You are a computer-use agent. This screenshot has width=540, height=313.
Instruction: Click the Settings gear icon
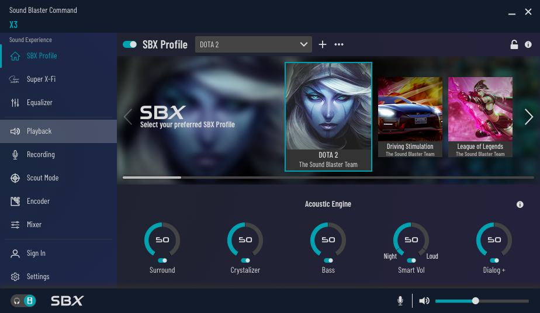pos(15,277)
